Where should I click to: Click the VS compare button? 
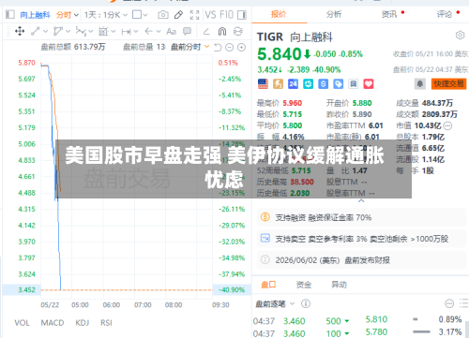[210, 15]
